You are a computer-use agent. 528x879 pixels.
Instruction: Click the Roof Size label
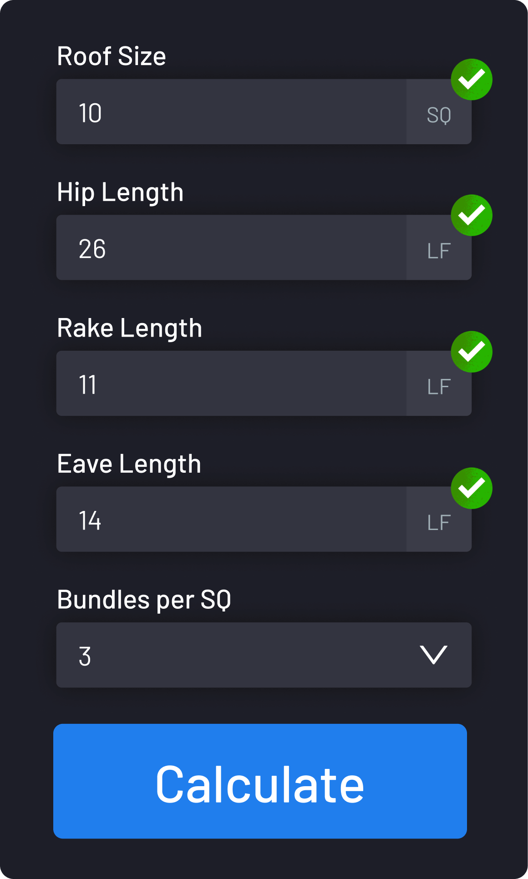pyautogui.click(x=112, y=56)
